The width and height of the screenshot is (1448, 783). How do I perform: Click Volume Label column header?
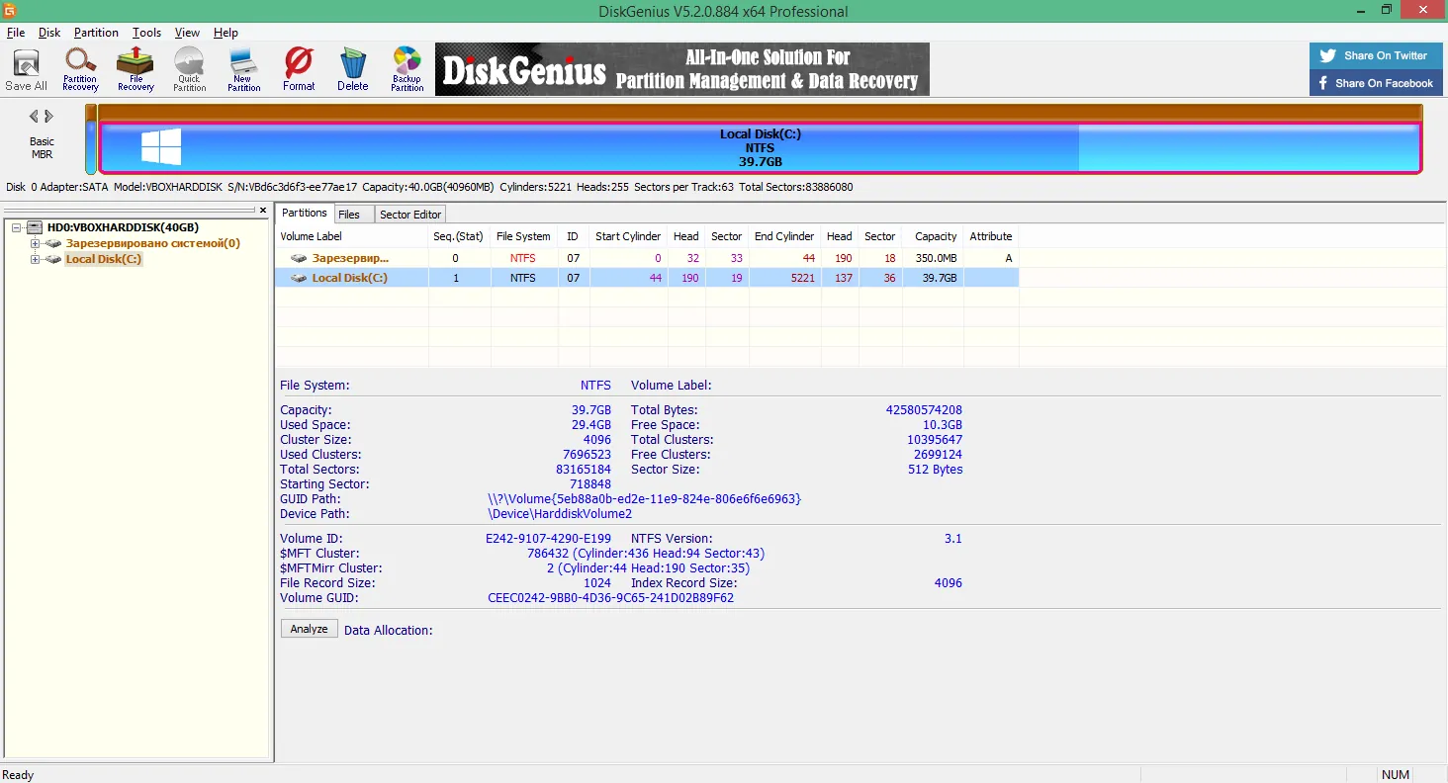pos(351,236)
